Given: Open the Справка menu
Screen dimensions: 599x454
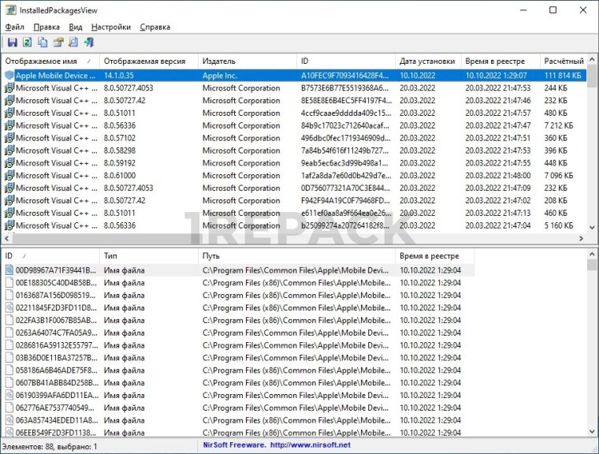Looking at the screenshot, I should tap(154, 27).
